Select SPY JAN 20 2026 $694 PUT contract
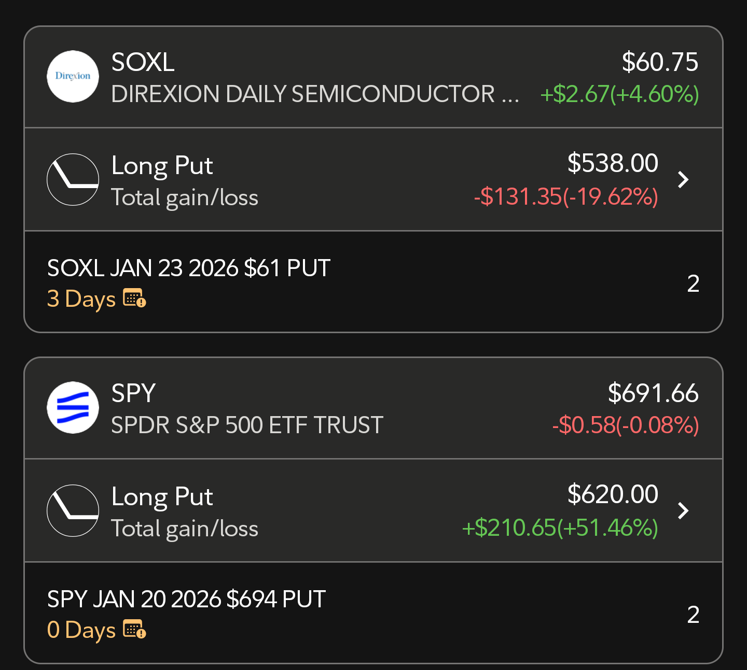This screenshot has height=670, width=747. (x=186, y=599)
